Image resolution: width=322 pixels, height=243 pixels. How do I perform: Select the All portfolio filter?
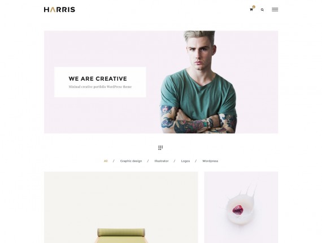point(106,161)
